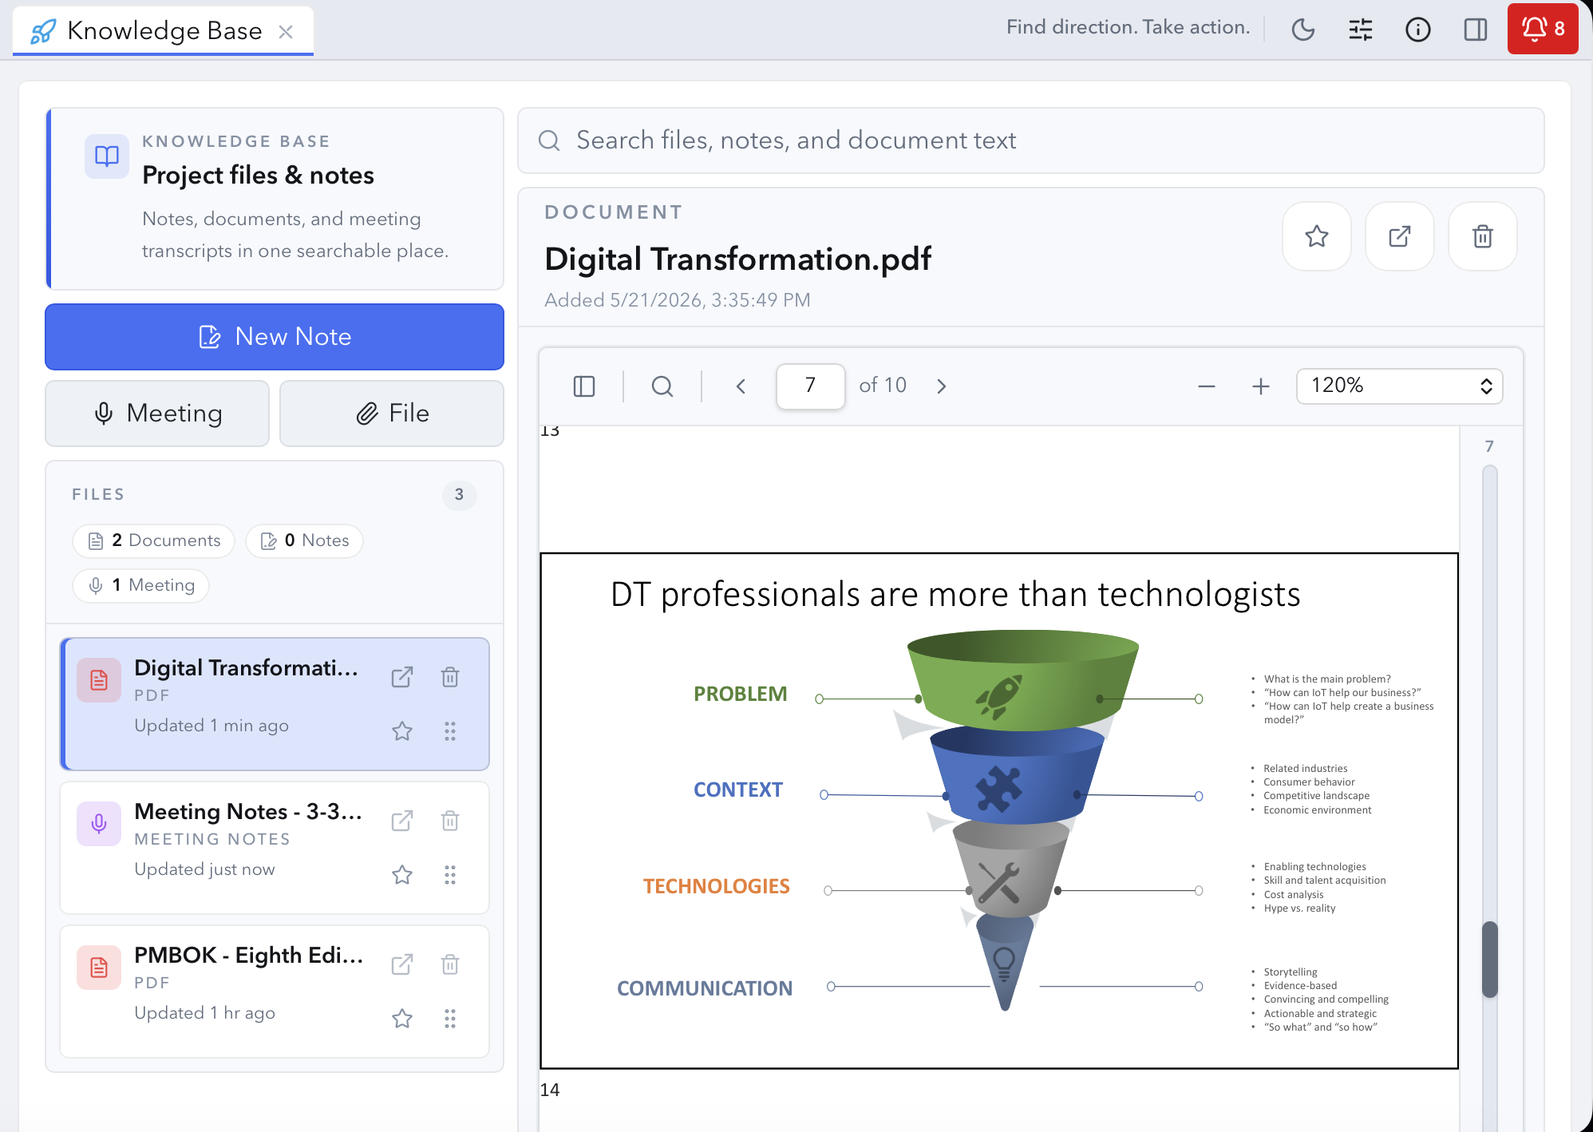Go to previous PDF page

point(741,386)
